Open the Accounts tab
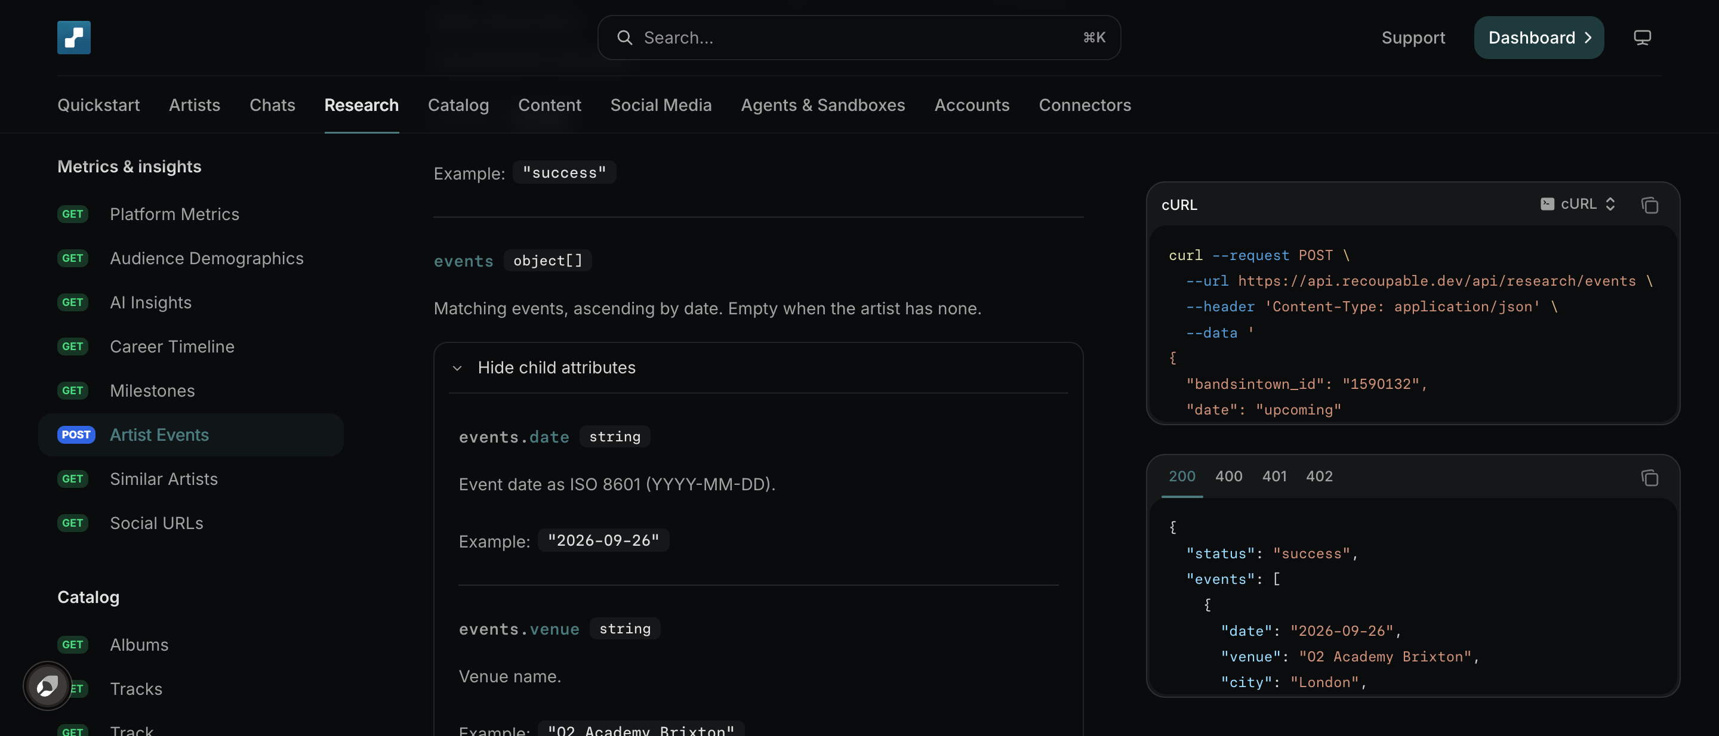This screenshot has height=736, width=1719. (972, 106)
